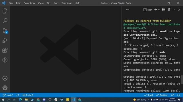Open Source Control view with 4 changes
Viewport: 183px width, 102px height.
[x=5, y=31]
